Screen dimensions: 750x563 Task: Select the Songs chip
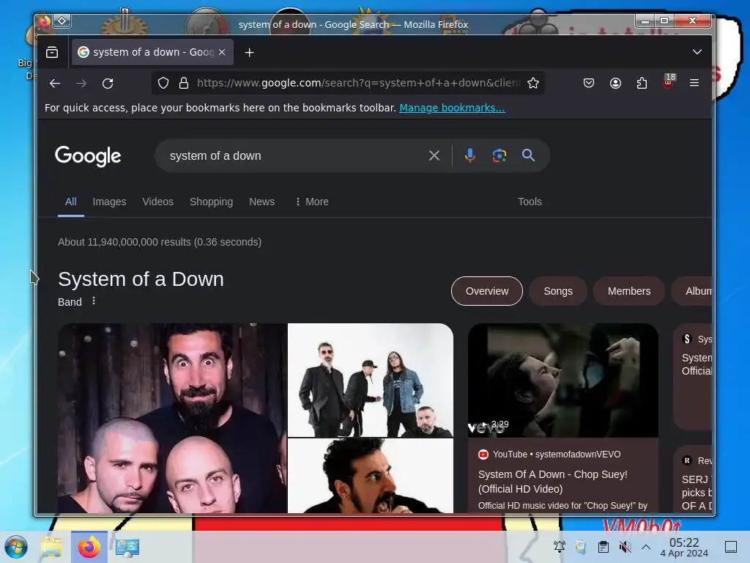coord(557,291)
